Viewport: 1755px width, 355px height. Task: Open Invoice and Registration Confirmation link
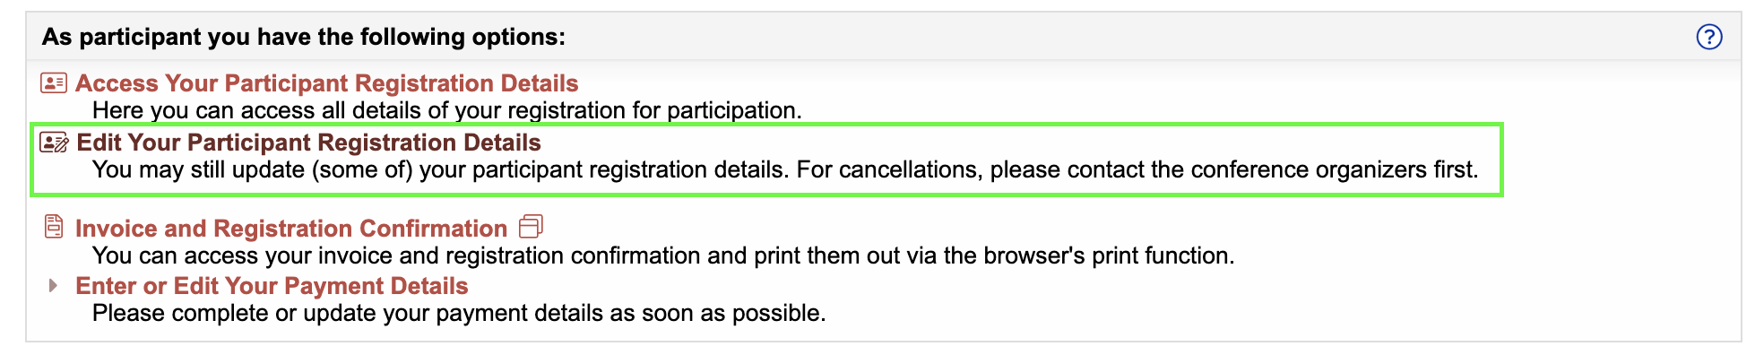pos(291,229)
